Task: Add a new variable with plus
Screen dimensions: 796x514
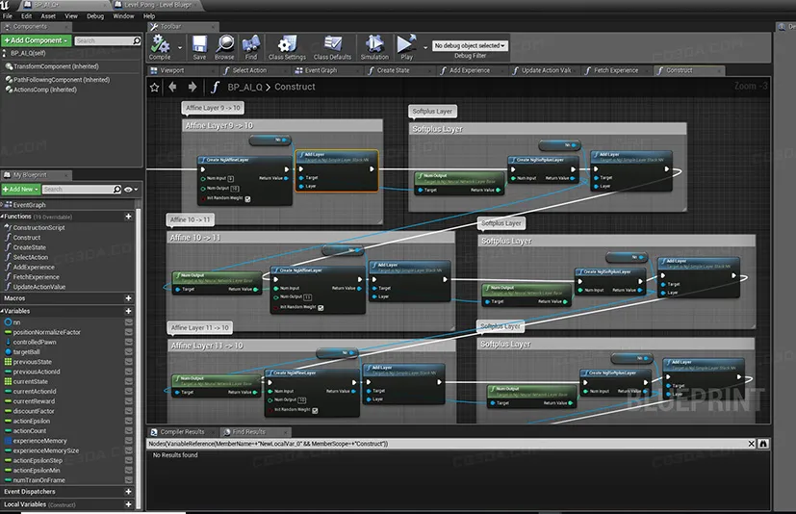Action: coord(128,311)
